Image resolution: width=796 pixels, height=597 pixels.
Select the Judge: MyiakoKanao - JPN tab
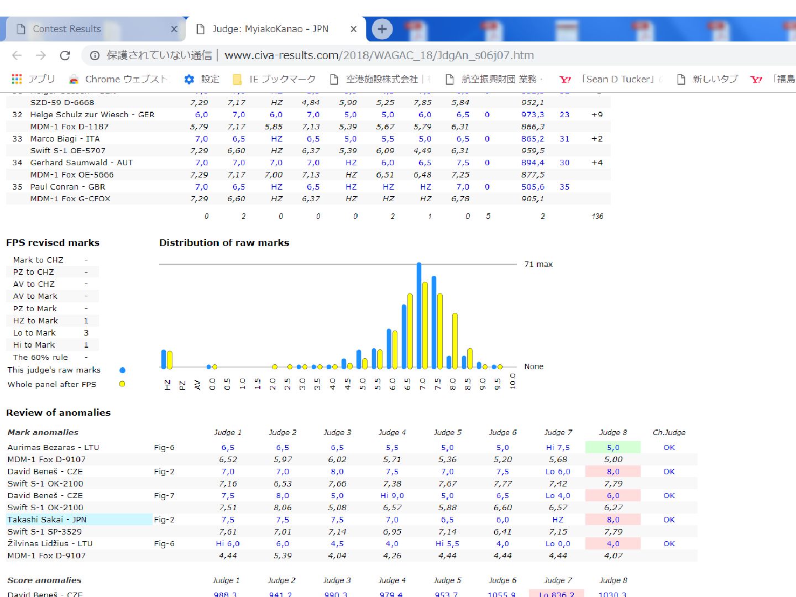point(270,29)
